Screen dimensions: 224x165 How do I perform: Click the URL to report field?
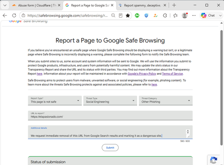pos(110,115)
